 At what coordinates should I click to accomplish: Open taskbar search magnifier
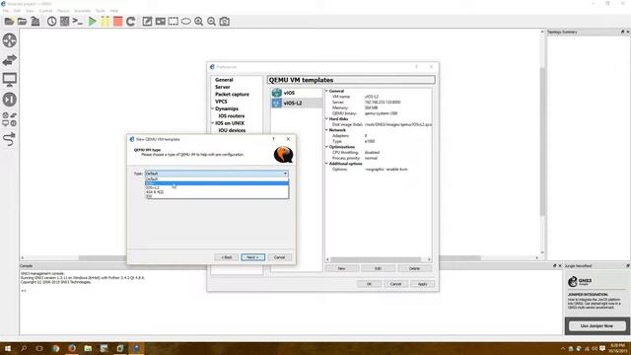[24, 348]
